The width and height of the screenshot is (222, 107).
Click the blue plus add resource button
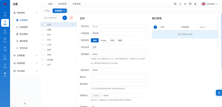click(x=65, y=18)
